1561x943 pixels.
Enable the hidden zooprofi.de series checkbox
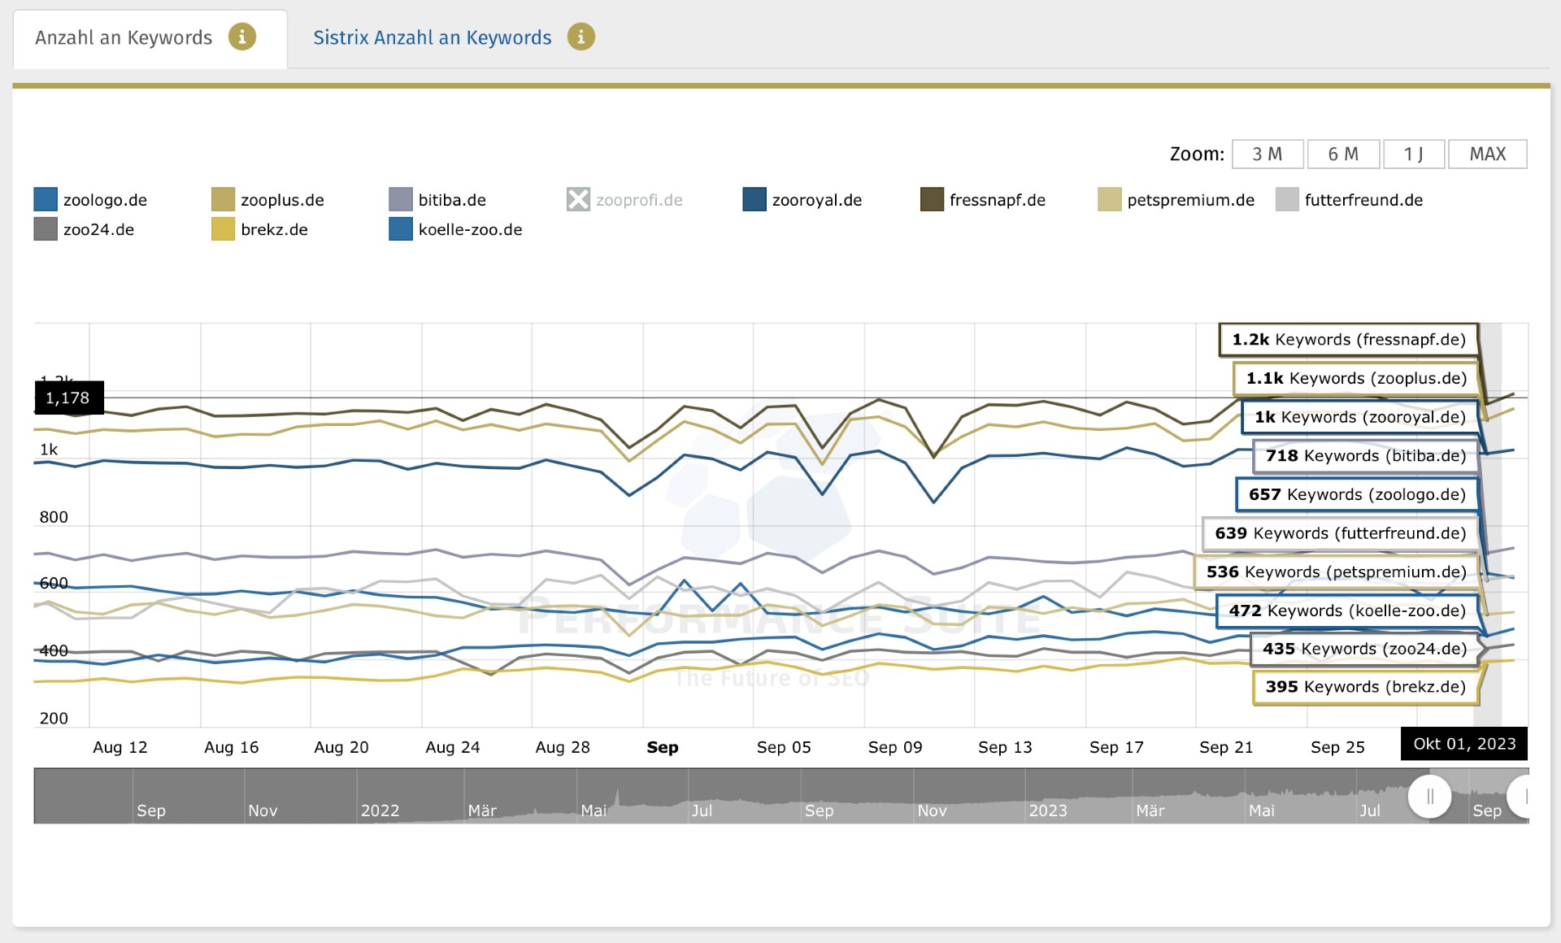pyautogui.click(x=578, y=199)
